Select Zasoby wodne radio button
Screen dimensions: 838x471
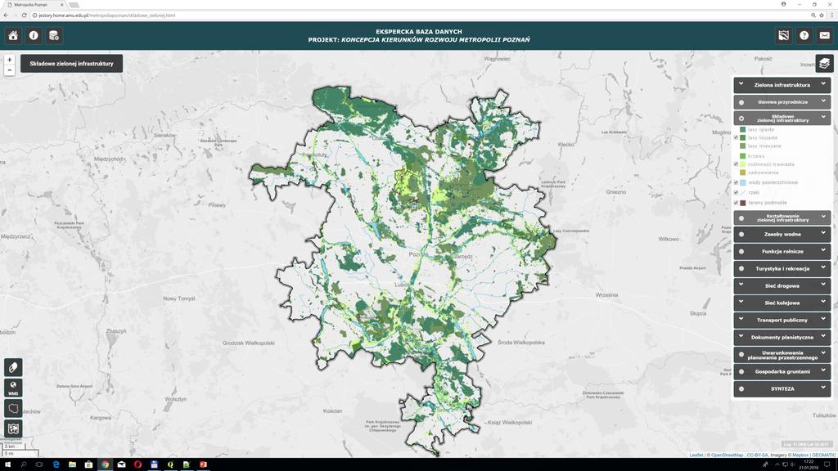click(741, 235)
